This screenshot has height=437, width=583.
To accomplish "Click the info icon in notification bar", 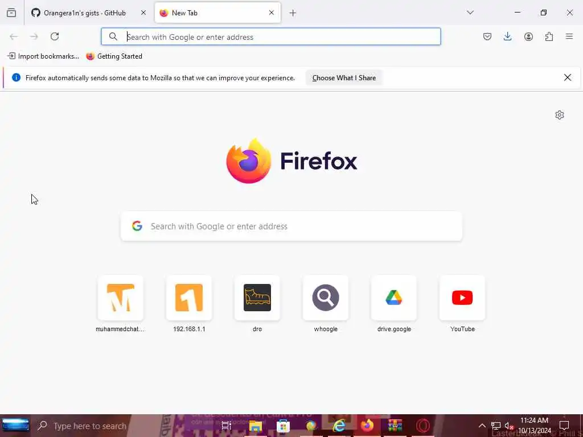I will coord(16,77).
